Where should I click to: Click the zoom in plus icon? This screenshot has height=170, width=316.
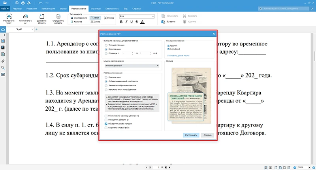(314, 168)
